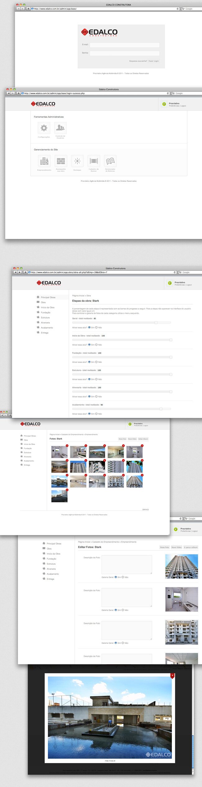The image size is (202, 787).
Task: Click browser back arrow in Etapas da obra window
Action: (16, 272)
